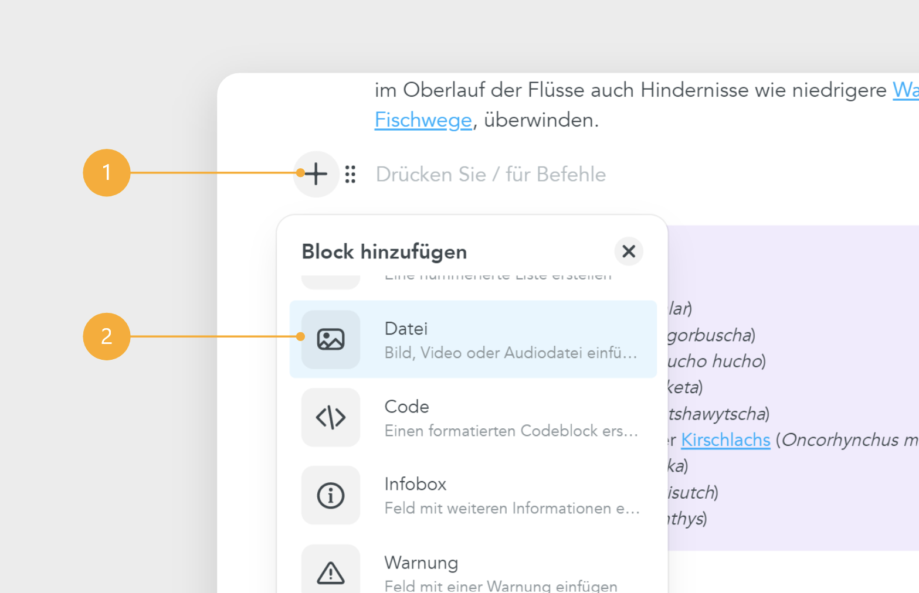The height and width of the screenshot is (593, 919).
Task: Click the Block hinzufügen heading
Action: 384,252
